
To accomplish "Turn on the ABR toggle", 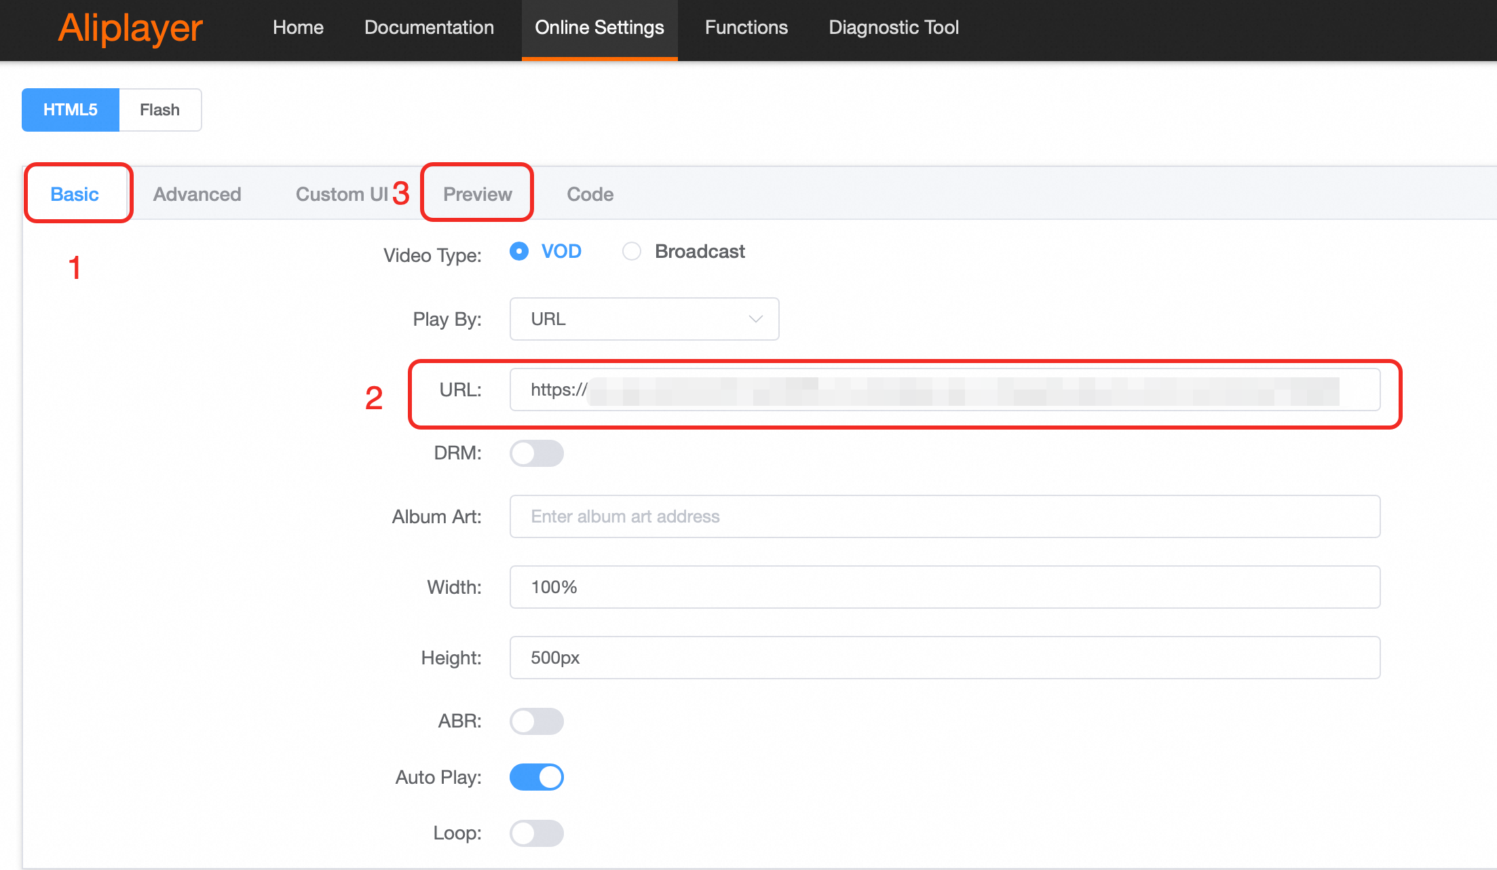I will 536,721.
